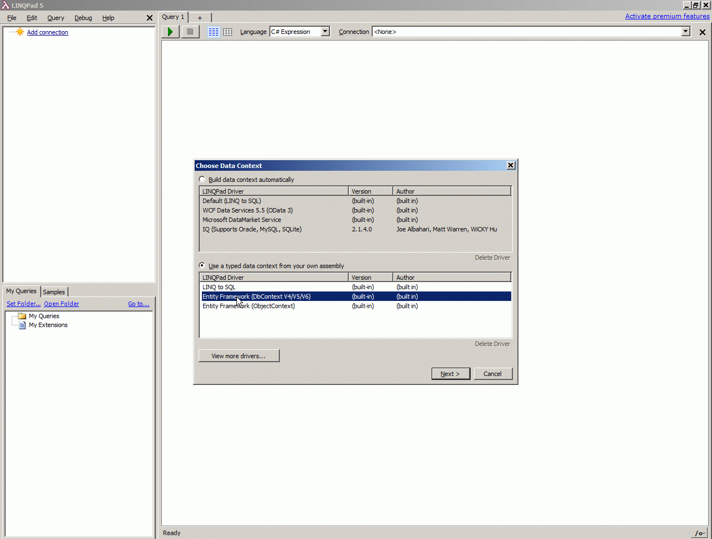Click the Open Folder link
This screenshot has height=539, width=712.
point(62,304)
